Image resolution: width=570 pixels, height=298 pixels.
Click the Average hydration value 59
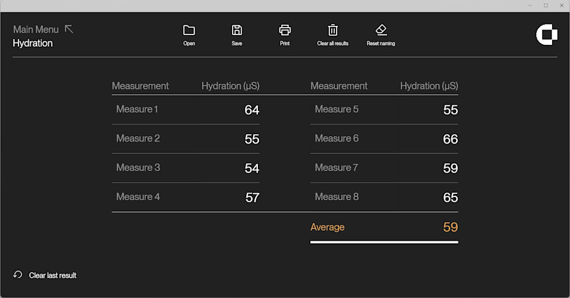[x=450, y=227]
